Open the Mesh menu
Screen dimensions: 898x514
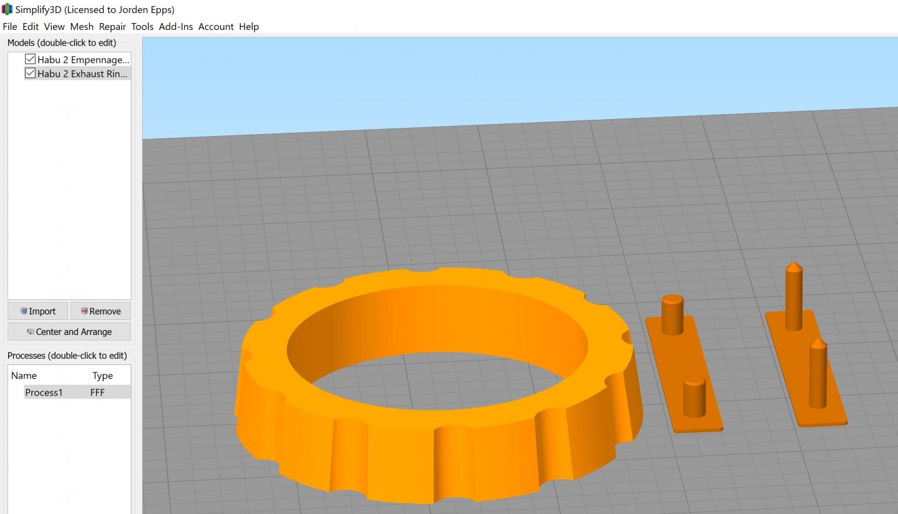click(x=82, y=27)
